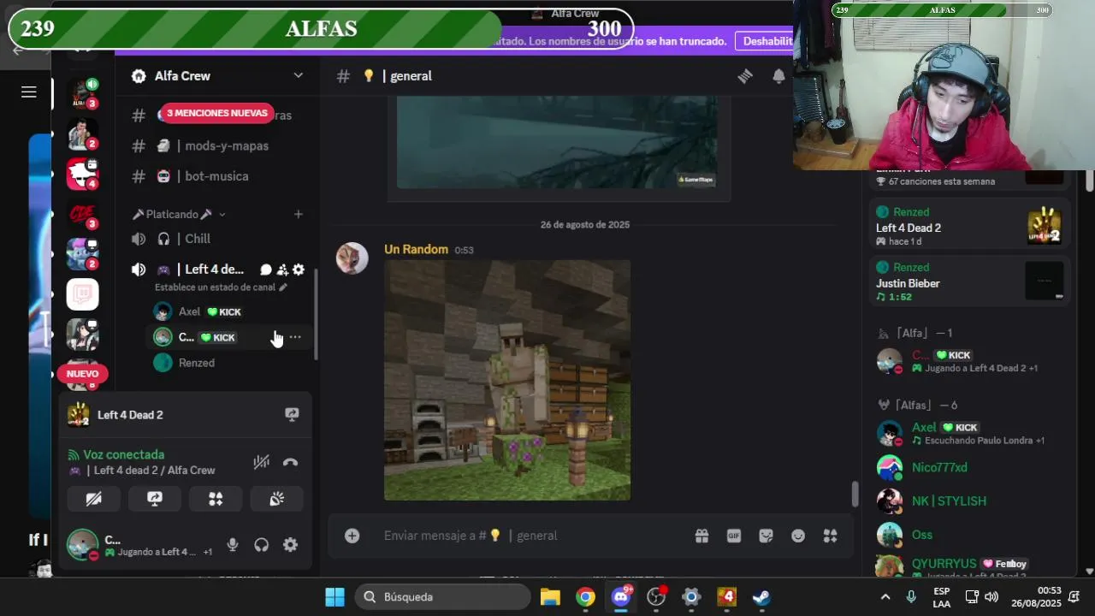This screenshot has width=1095, height=616.
Task: Open the soundboard button
Action: [x=277, y=499]
